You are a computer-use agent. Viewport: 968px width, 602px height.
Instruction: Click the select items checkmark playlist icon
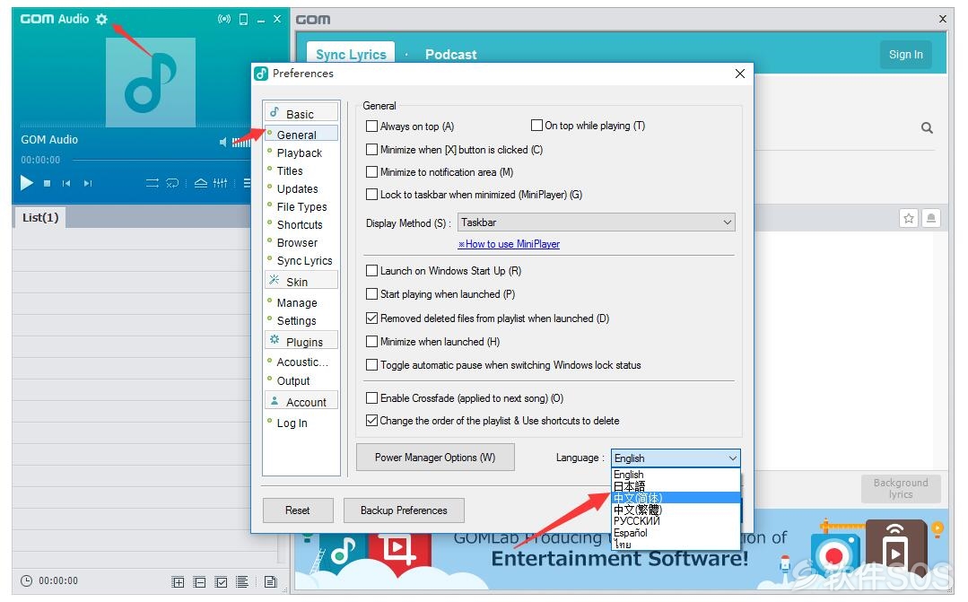pos(221,581)
